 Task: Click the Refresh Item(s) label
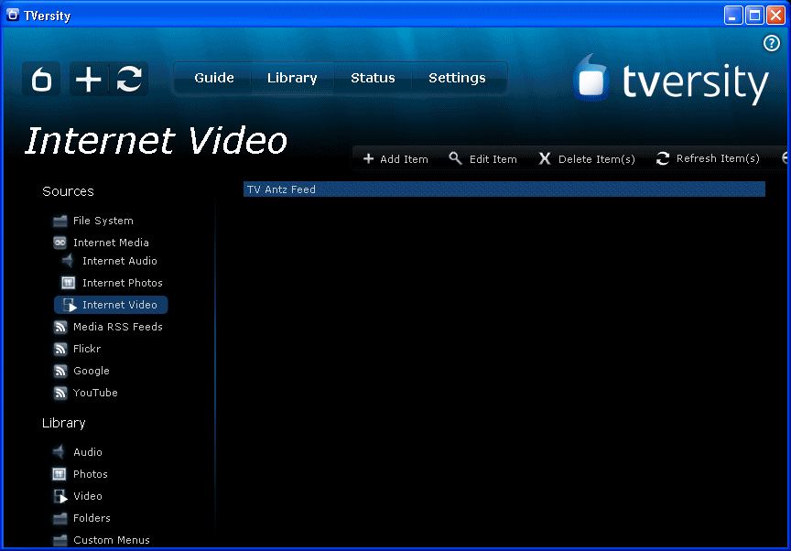point(718,158)
